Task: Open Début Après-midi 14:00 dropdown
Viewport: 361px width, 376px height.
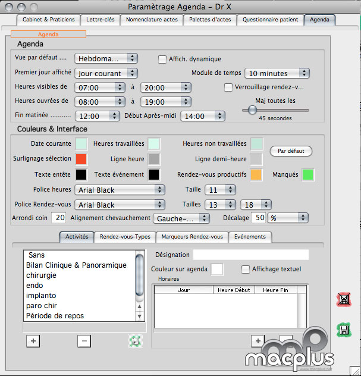Action: coord(203,116)
